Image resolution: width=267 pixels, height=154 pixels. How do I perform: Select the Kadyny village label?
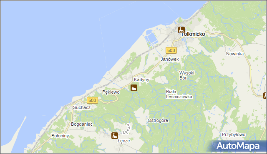(141, 79)
